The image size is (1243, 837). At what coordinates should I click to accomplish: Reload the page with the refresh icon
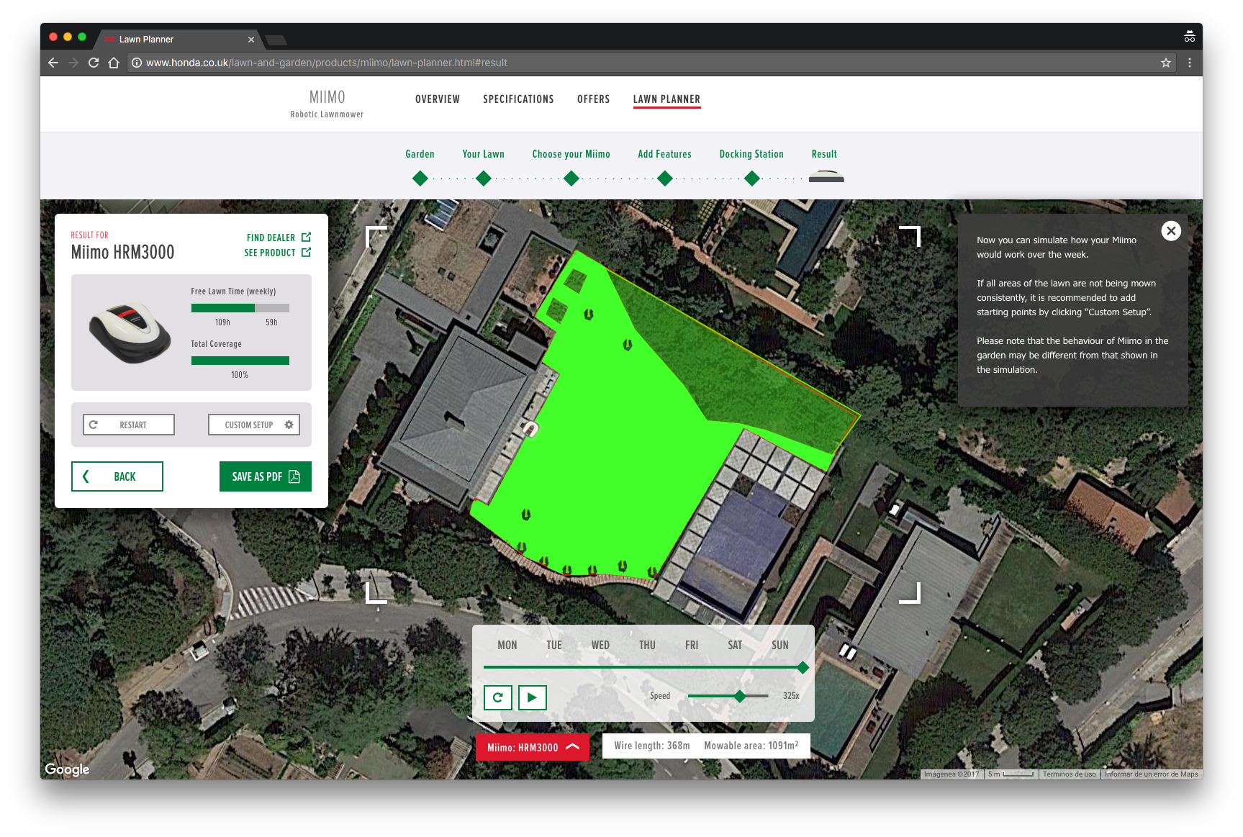click(94, 63)
